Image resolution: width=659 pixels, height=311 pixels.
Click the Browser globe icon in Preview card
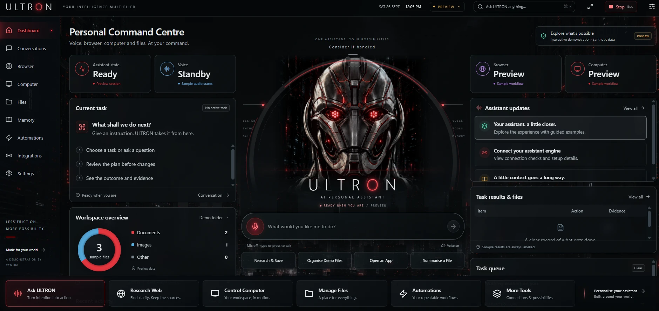483,69
